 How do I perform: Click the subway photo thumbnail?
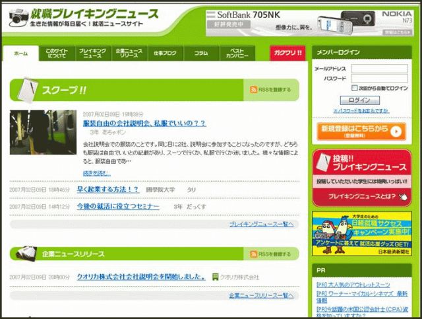tap(43, 132)
